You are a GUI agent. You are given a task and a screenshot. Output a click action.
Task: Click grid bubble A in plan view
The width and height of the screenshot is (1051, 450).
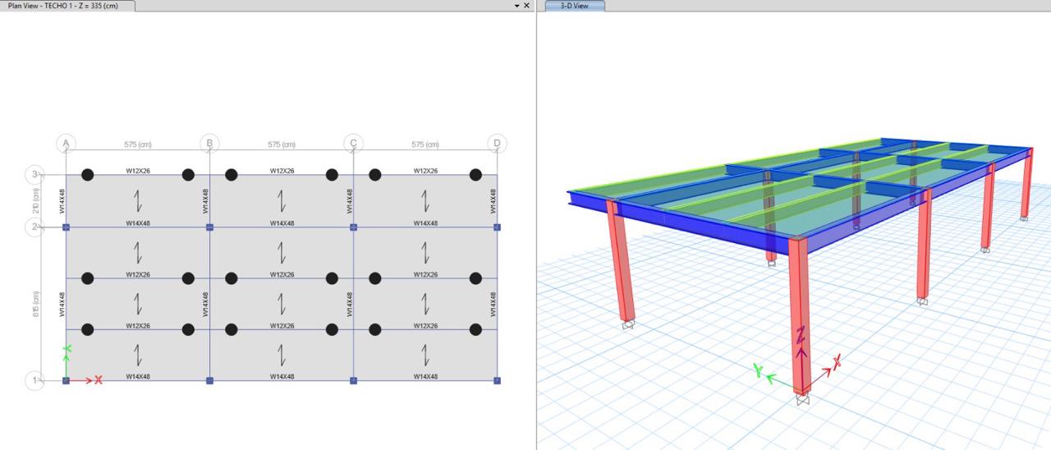coord(66,144)
